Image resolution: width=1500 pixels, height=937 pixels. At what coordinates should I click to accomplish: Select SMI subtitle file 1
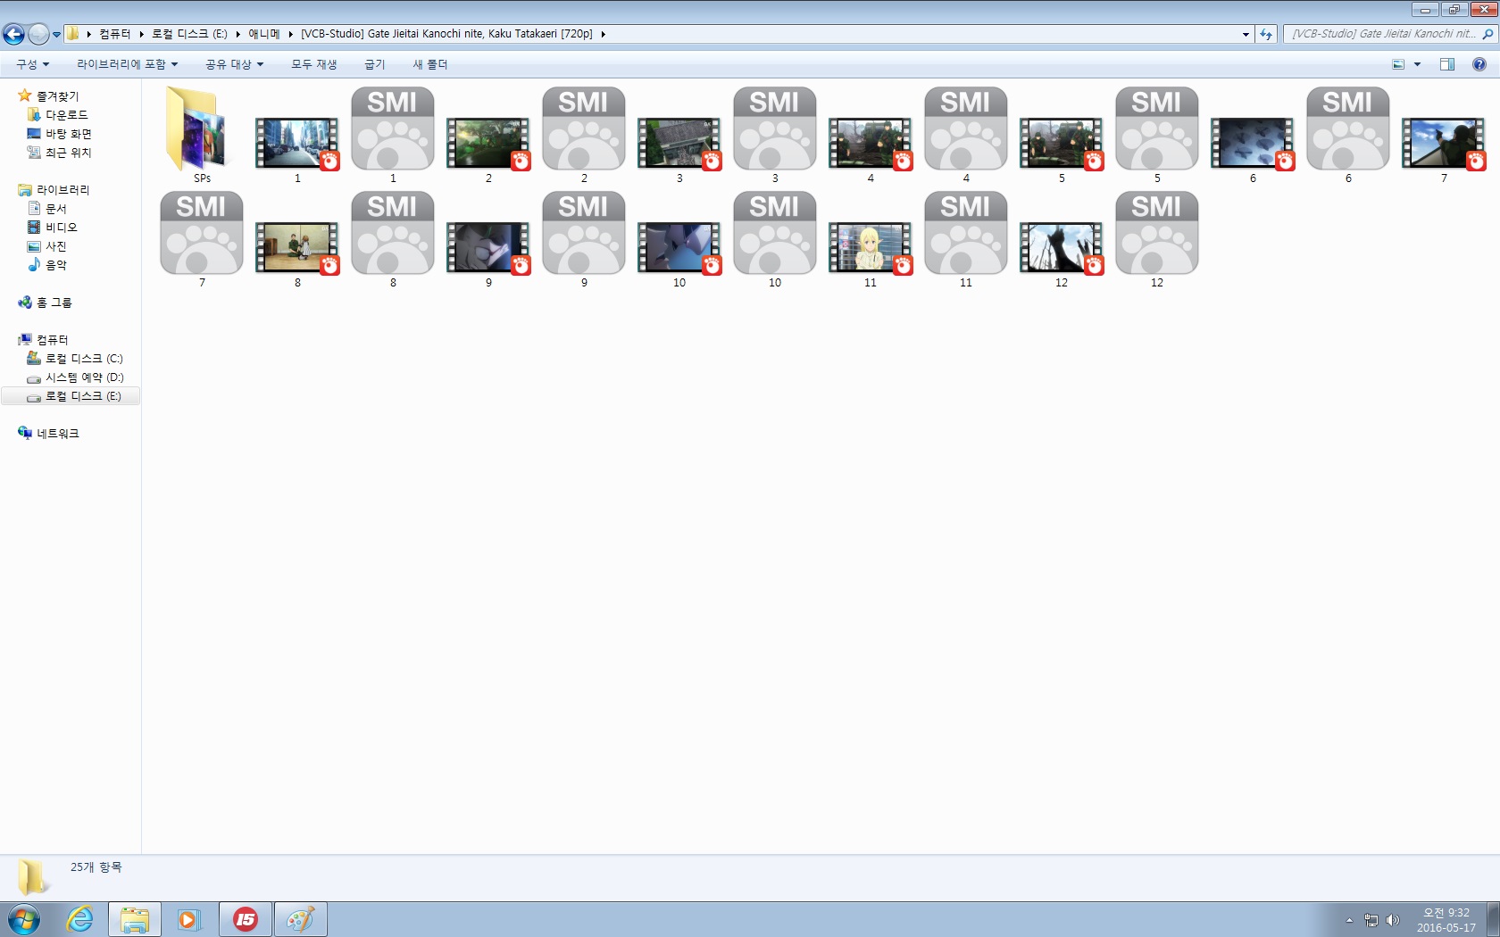393,129
